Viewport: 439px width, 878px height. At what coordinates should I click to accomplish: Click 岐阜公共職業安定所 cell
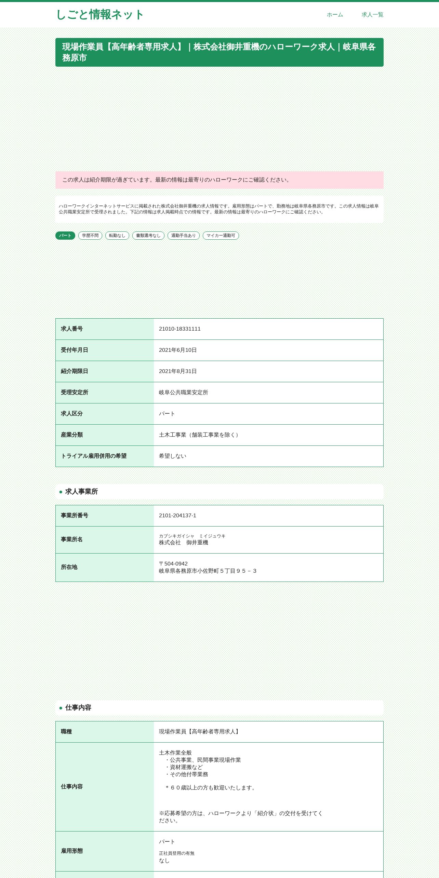[x=268, y=393]
